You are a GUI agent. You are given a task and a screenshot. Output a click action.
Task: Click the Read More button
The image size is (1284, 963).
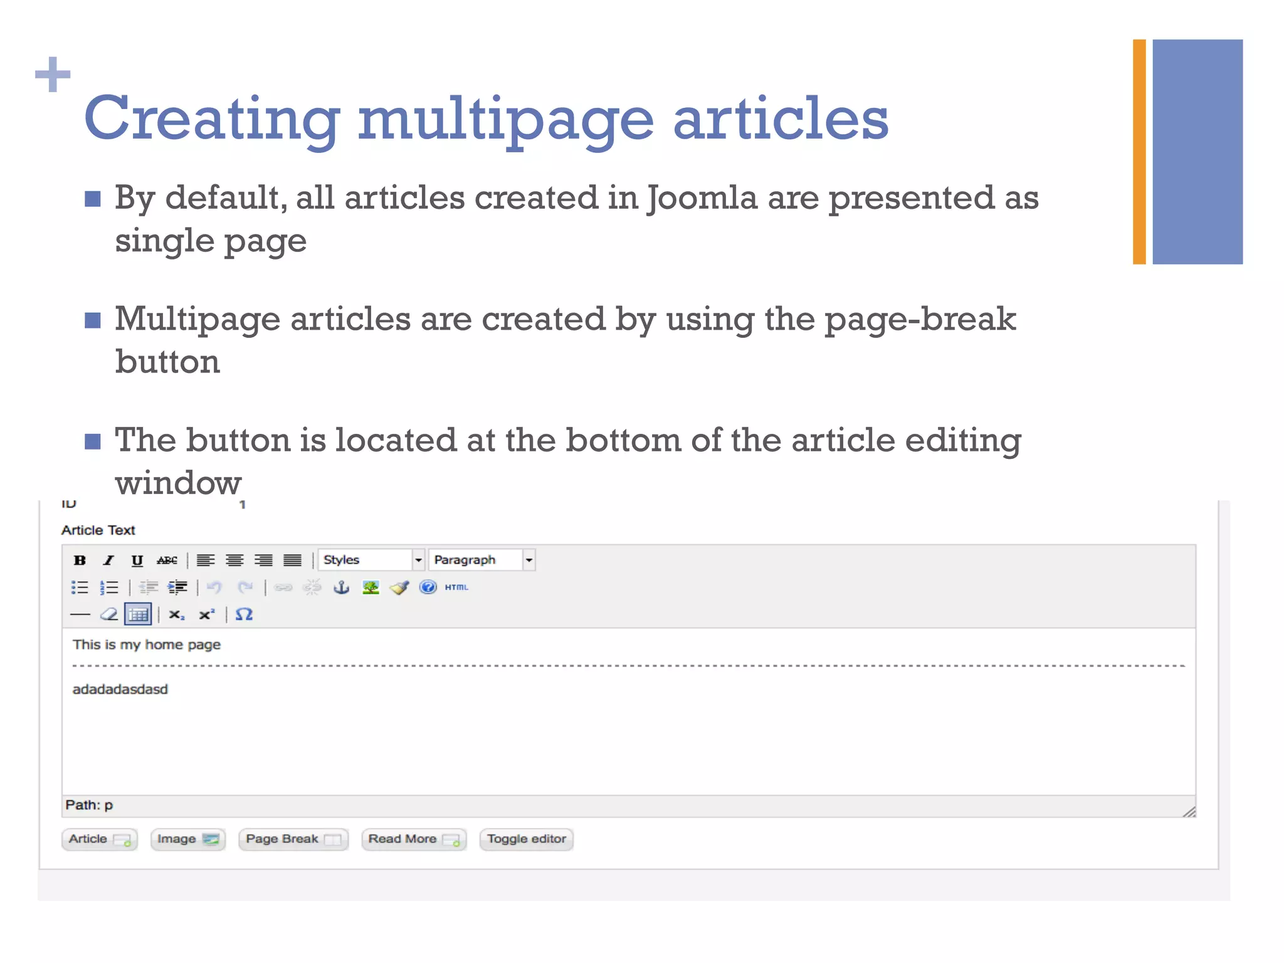414,839
